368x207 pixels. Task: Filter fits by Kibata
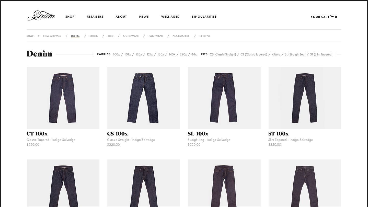[276, 54]
